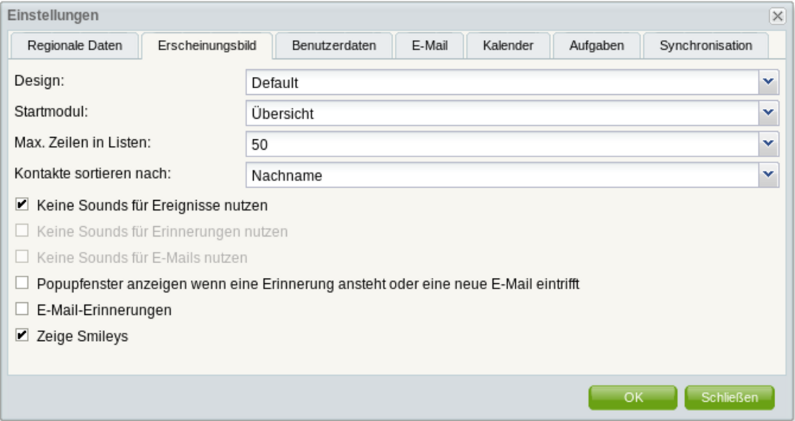Select the Kalender tab
This screenshot has width=795, height=421.
click(508, 46)
